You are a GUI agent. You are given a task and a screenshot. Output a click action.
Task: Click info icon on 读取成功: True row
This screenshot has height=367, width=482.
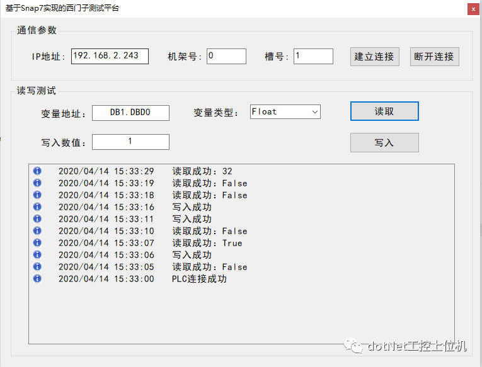[37, 242]
